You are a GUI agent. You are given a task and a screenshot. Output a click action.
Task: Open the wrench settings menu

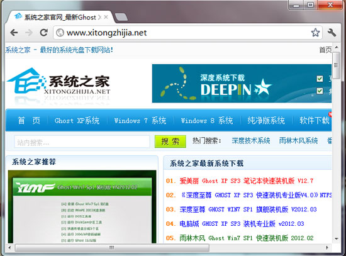(x=332, y=33)
